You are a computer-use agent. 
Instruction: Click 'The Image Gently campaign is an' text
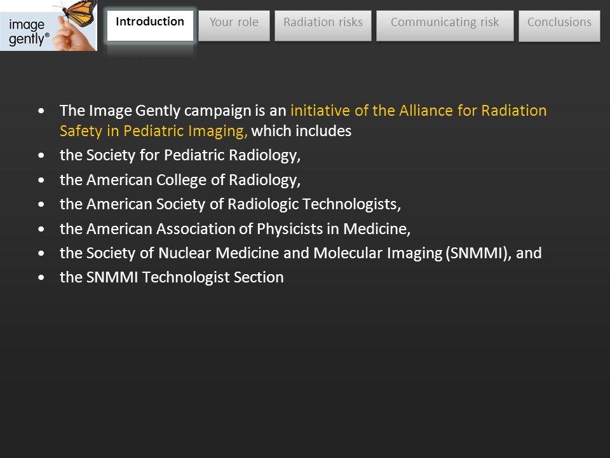tap(173, 111)
